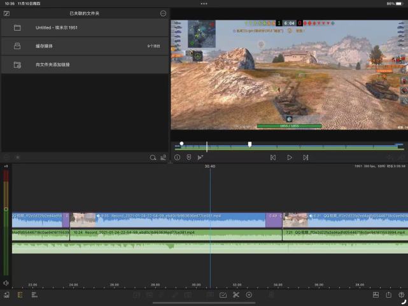
Task: Jump to previous edit point
Action: 273,157
